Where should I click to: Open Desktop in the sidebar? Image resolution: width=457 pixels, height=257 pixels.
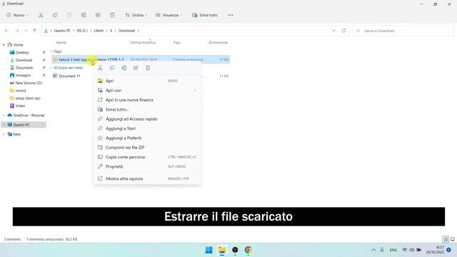(x=22, y=52)
